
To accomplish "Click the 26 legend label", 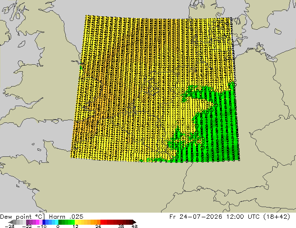I will pos(98,226).
